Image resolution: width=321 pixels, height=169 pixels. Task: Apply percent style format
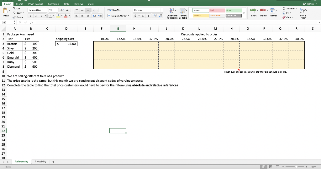coord(143,16)
